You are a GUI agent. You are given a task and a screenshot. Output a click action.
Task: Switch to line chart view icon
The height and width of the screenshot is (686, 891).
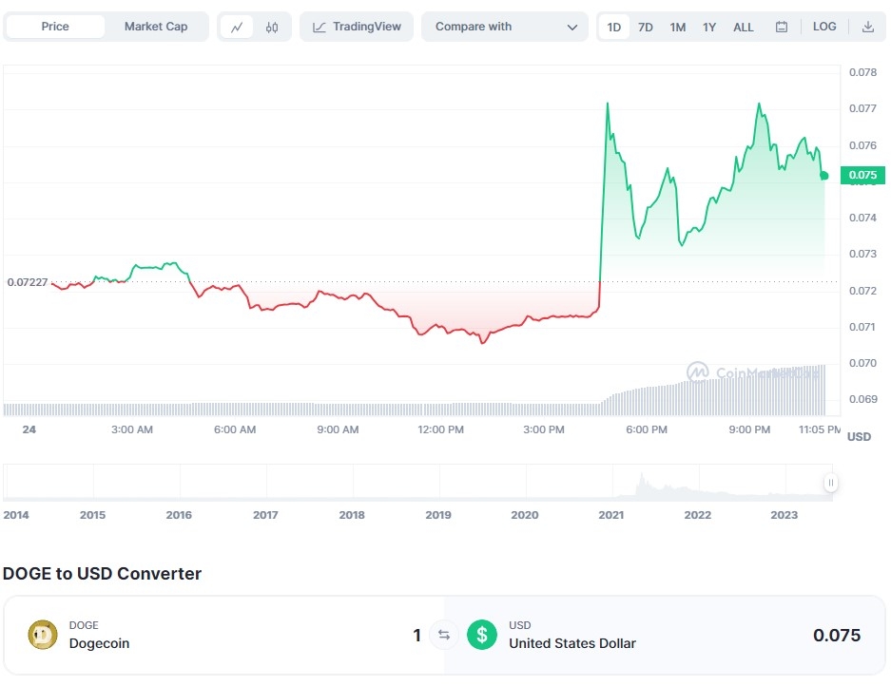click(x=237, y=27)
